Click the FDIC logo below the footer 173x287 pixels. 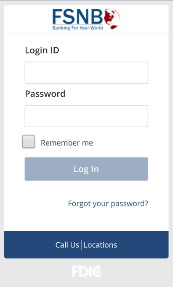click(x=86, y=271)
